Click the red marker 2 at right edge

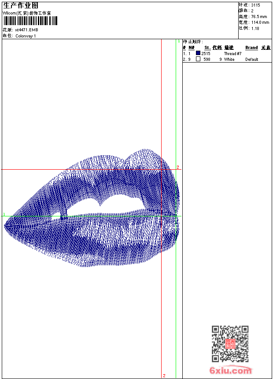pos(178,167)
